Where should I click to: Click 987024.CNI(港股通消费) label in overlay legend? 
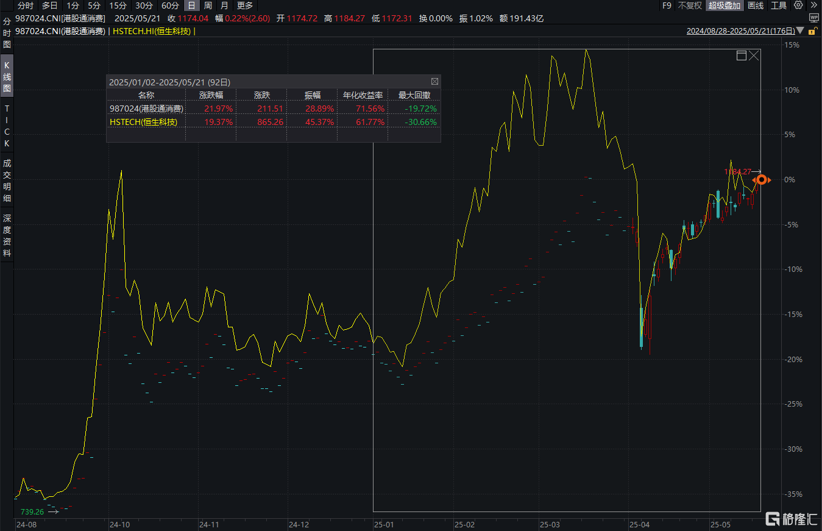click(x=60, y=31)
